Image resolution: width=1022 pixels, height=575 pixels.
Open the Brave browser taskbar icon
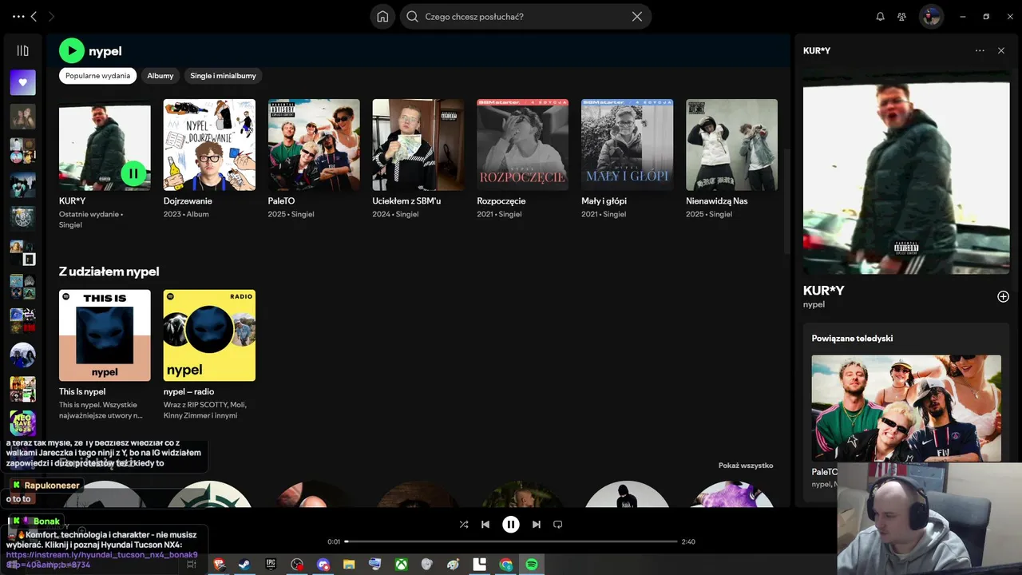219,565
